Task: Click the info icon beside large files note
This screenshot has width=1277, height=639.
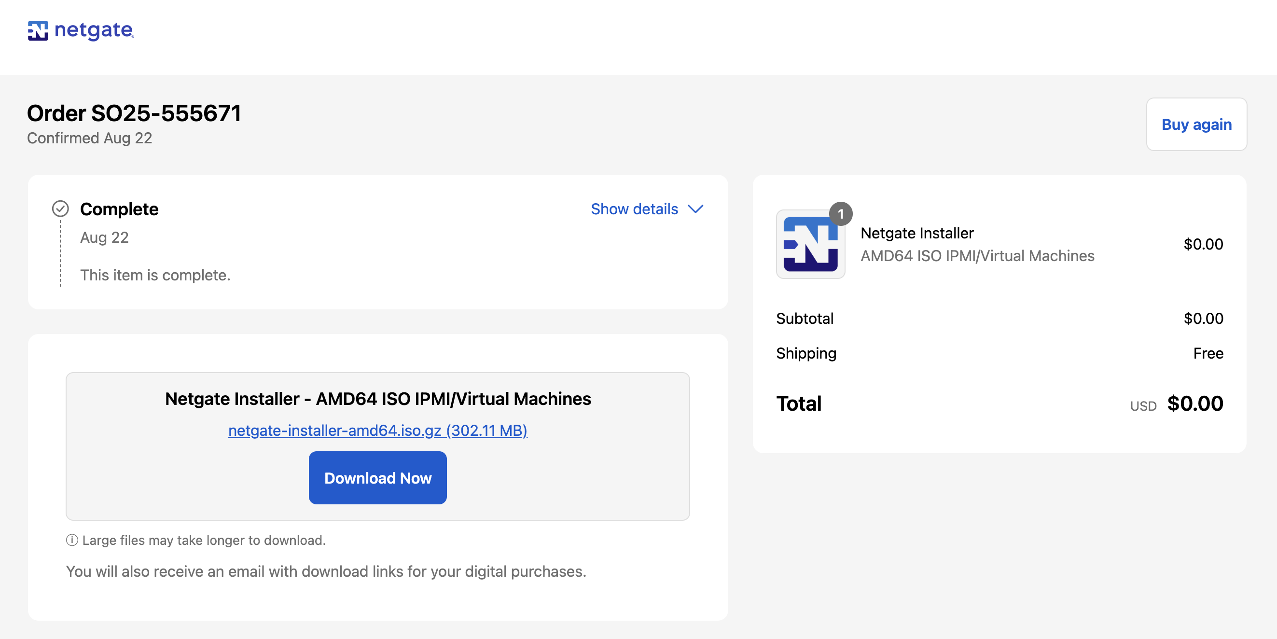Action: (x=72, y=540)
